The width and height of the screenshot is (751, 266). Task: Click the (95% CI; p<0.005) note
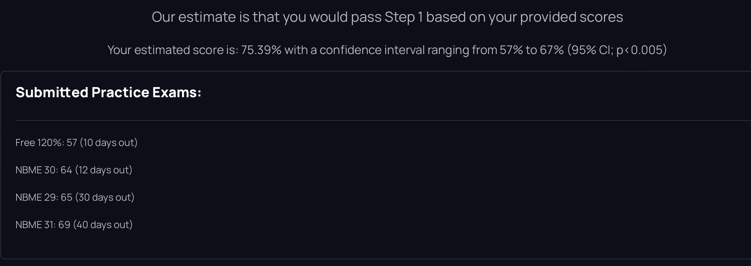617,50
